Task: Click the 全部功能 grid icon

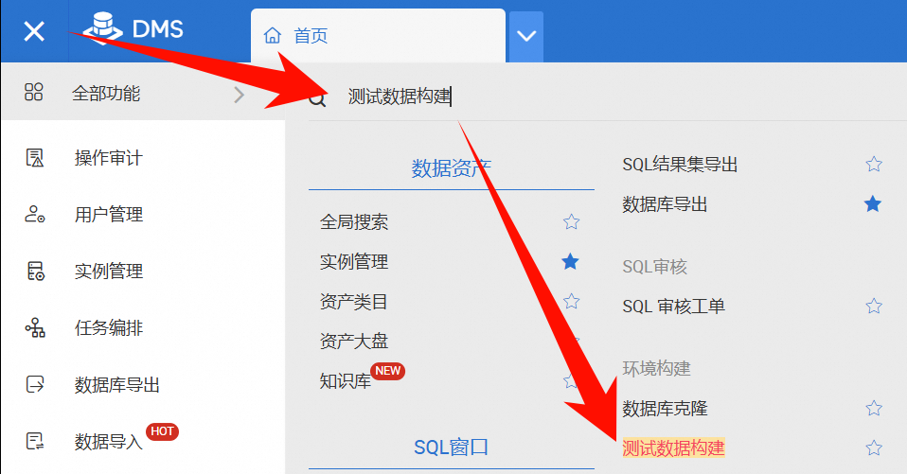Action: click(34, 92)
